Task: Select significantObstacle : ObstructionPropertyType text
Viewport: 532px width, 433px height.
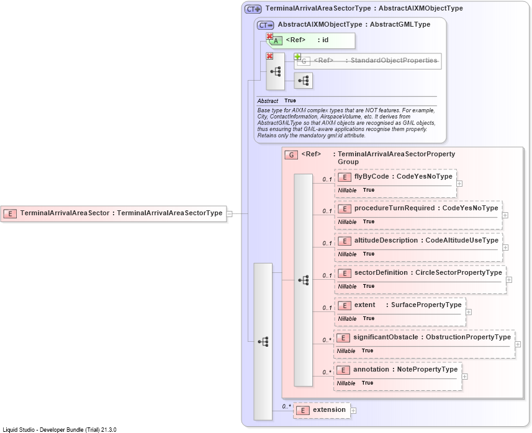Action: click(432, 337)
